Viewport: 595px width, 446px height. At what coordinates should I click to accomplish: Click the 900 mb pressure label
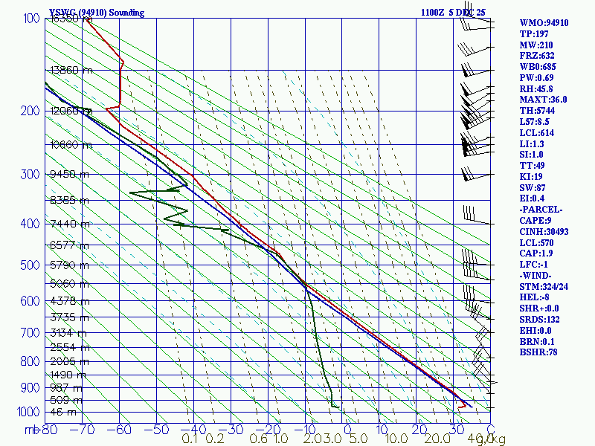(x=30, y=387)
